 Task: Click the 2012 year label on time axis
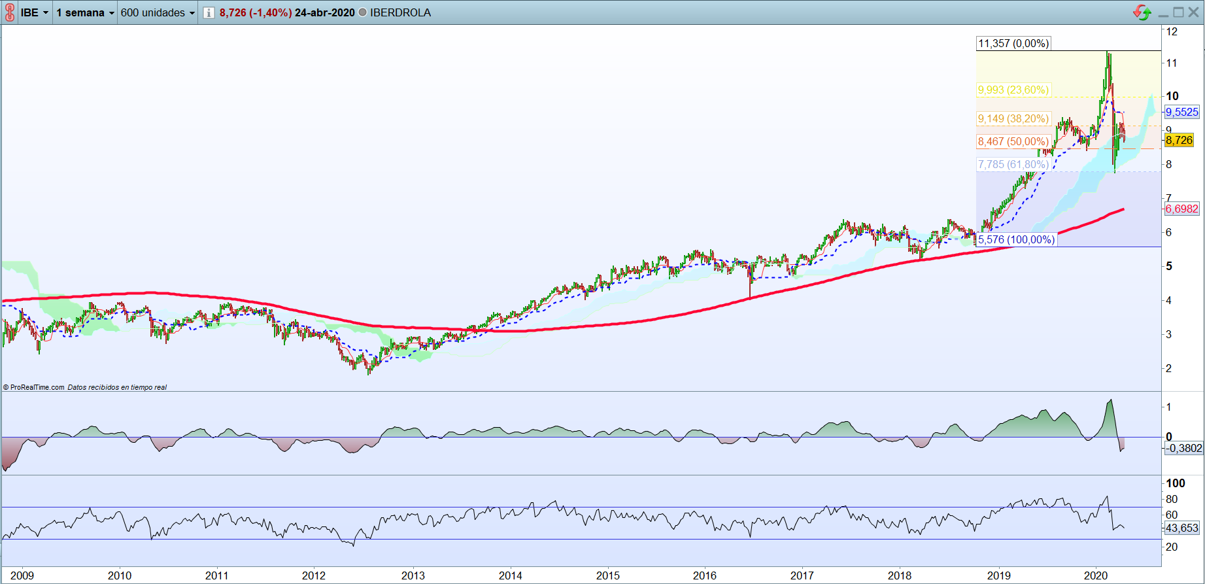coord(314,575)
